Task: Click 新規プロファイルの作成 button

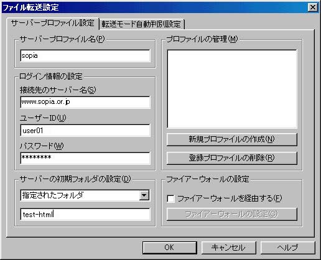Action: tap(232, 139)
